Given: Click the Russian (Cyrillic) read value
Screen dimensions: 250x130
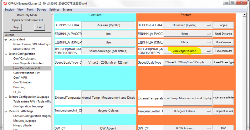Looking at the screenshot, I should 108,25.
